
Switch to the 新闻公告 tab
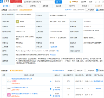click(85, 6)
